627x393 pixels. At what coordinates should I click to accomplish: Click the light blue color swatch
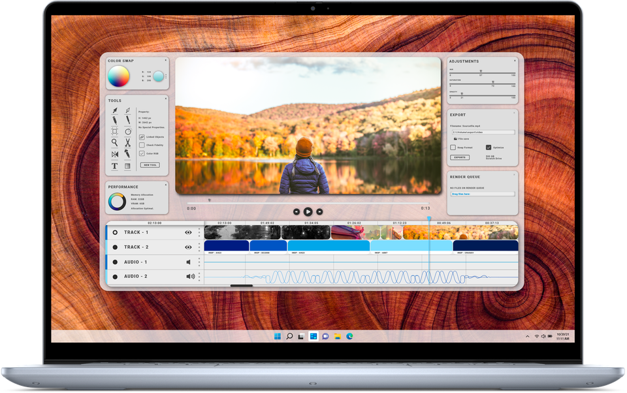(158, 76)
